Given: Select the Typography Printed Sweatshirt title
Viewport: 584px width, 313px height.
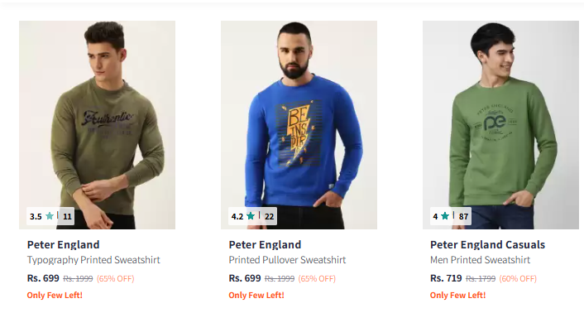Looking at the screenshot, I should click(x=93, y=260).
